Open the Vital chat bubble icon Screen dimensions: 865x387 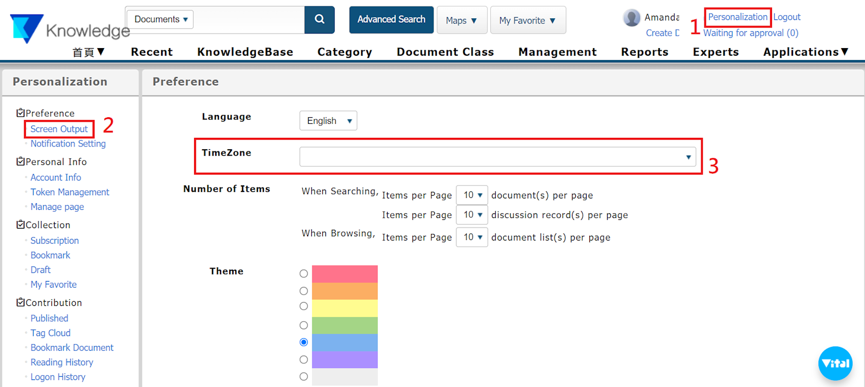pyautogui.click(x=835, y=363)
